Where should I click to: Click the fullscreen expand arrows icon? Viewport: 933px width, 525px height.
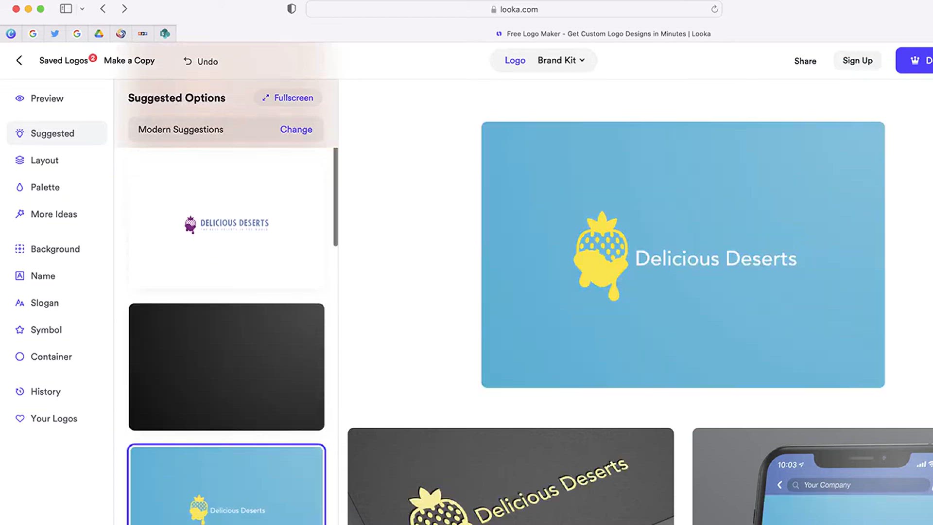point(265,98)
